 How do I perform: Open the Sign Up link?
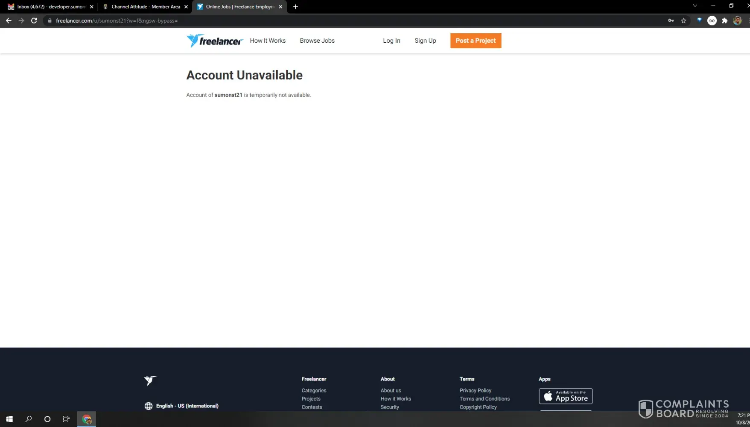(x=425, y=41)
